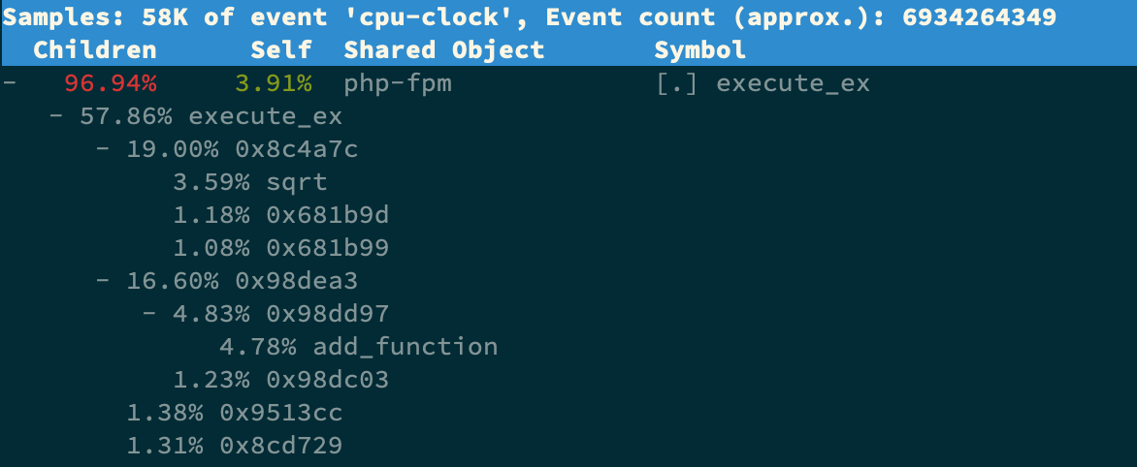Click the Children column header
Image resolution: width=1137 pixels, height=467 pixels.
pyautogui.click(x=95, y=50)
